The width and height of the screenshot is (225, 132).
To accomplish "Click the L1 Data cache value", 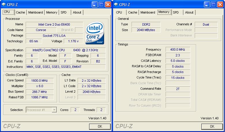I will 91,80.
